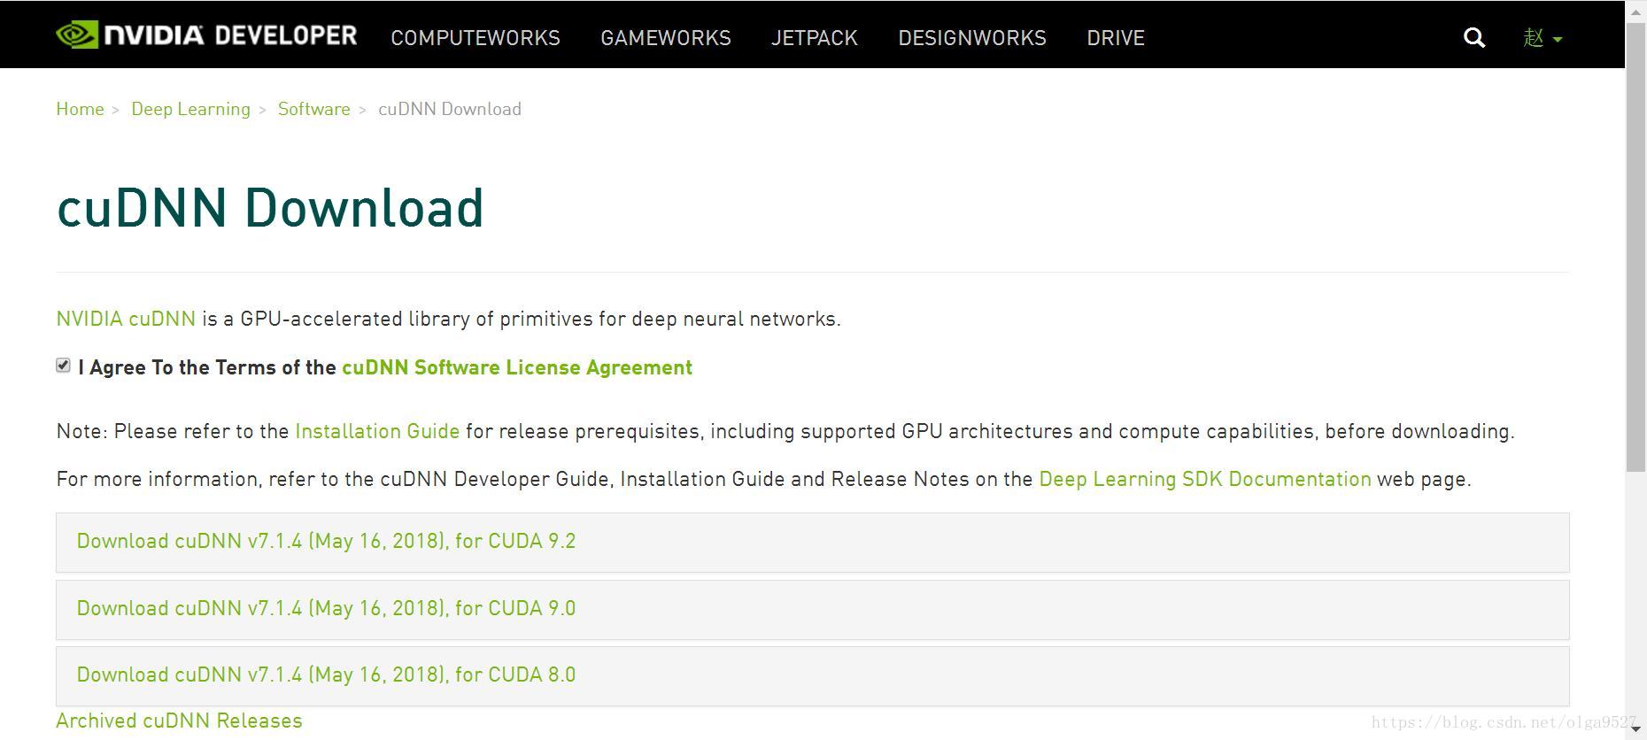Screen dimensions: 1647x740
Task: Open cuDNN Software License Agreement link
Action: [x=517, y=367]
